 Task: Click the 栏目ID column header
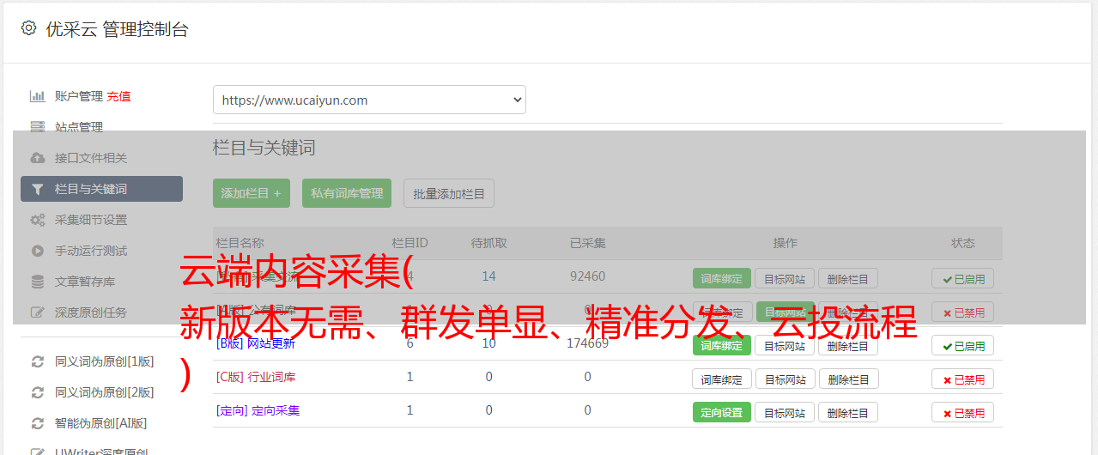[409, 243]
